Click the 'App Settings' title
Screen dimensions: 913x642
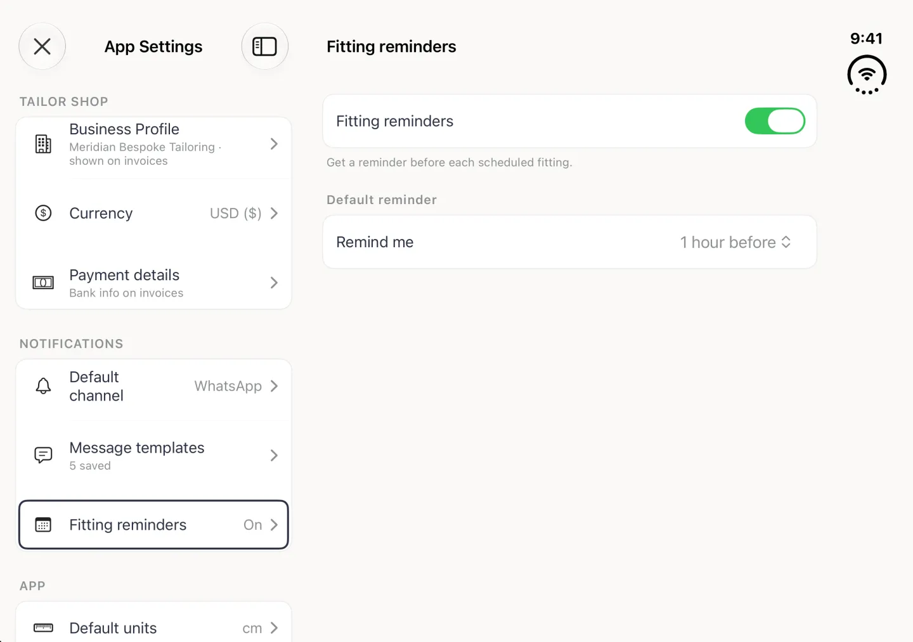tap(153, 46)
